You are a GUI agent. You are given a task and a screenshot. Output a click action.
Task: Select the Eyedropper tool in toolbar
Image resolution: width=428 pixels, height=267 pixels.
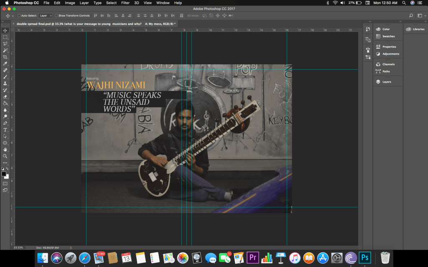pos(5,63)
